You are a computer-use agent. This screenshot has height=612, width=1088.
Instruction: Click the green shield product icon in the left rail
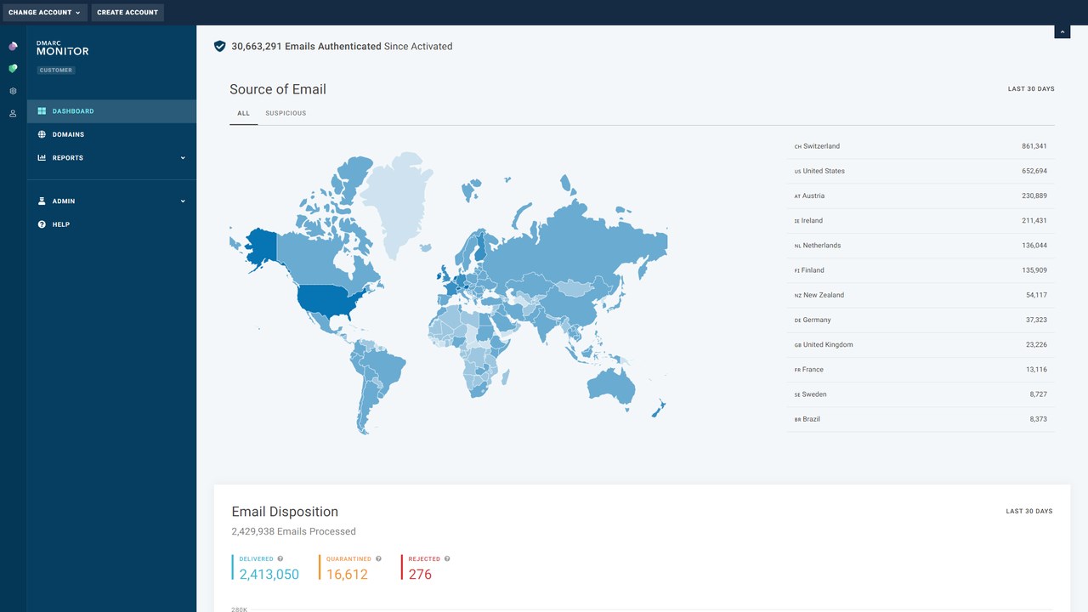pyautogui.click(x=13, y=68)
